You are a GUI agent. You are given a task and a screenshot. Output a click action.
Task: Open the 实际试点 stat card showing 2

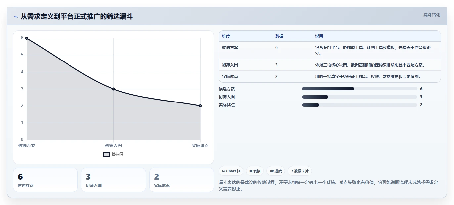182,180
